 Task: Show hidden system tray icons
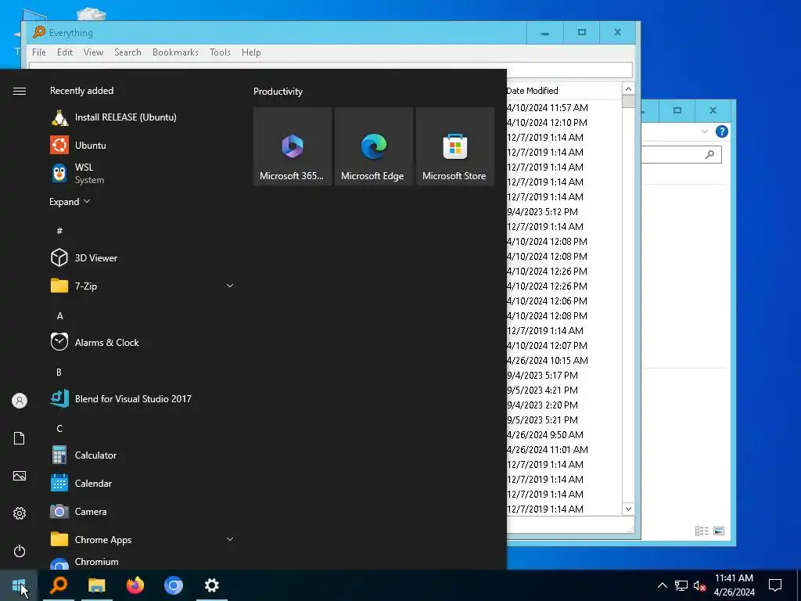click(x=662, y=585)
